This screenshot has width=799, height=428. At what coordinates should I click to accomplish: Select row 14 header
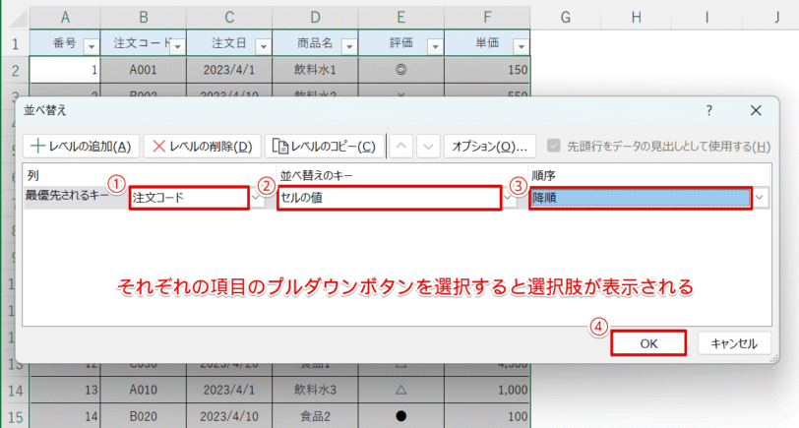click(15, 391)
